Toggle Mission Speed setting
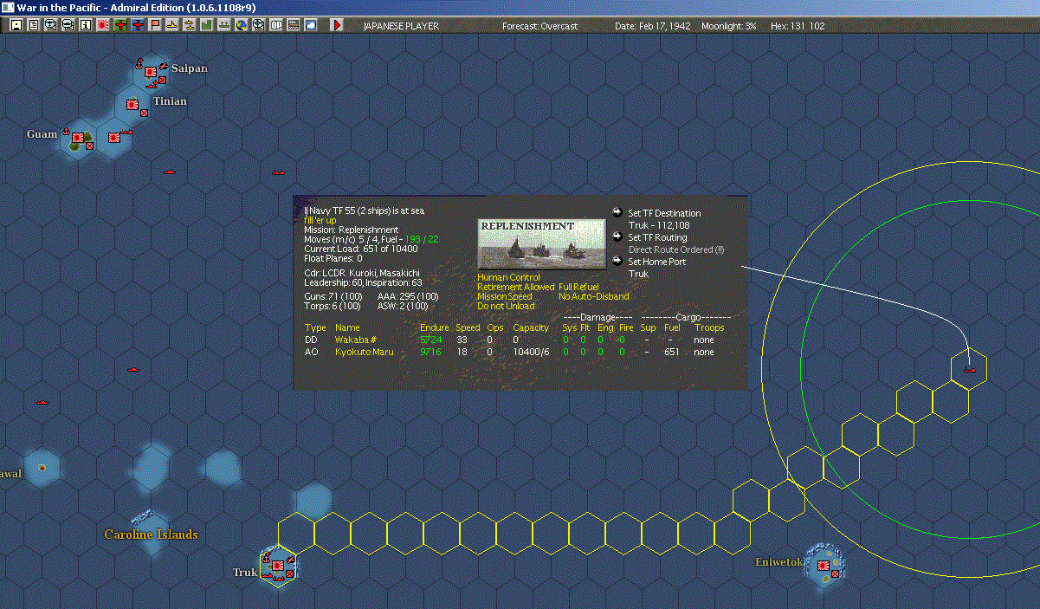Screen dimensions: 1040x609 [x=505, y=296]
